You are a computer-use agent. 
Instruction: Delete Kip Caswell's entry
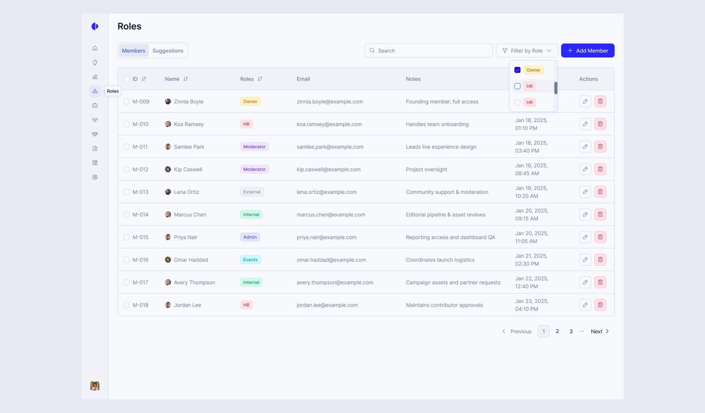tap(600, 169)
